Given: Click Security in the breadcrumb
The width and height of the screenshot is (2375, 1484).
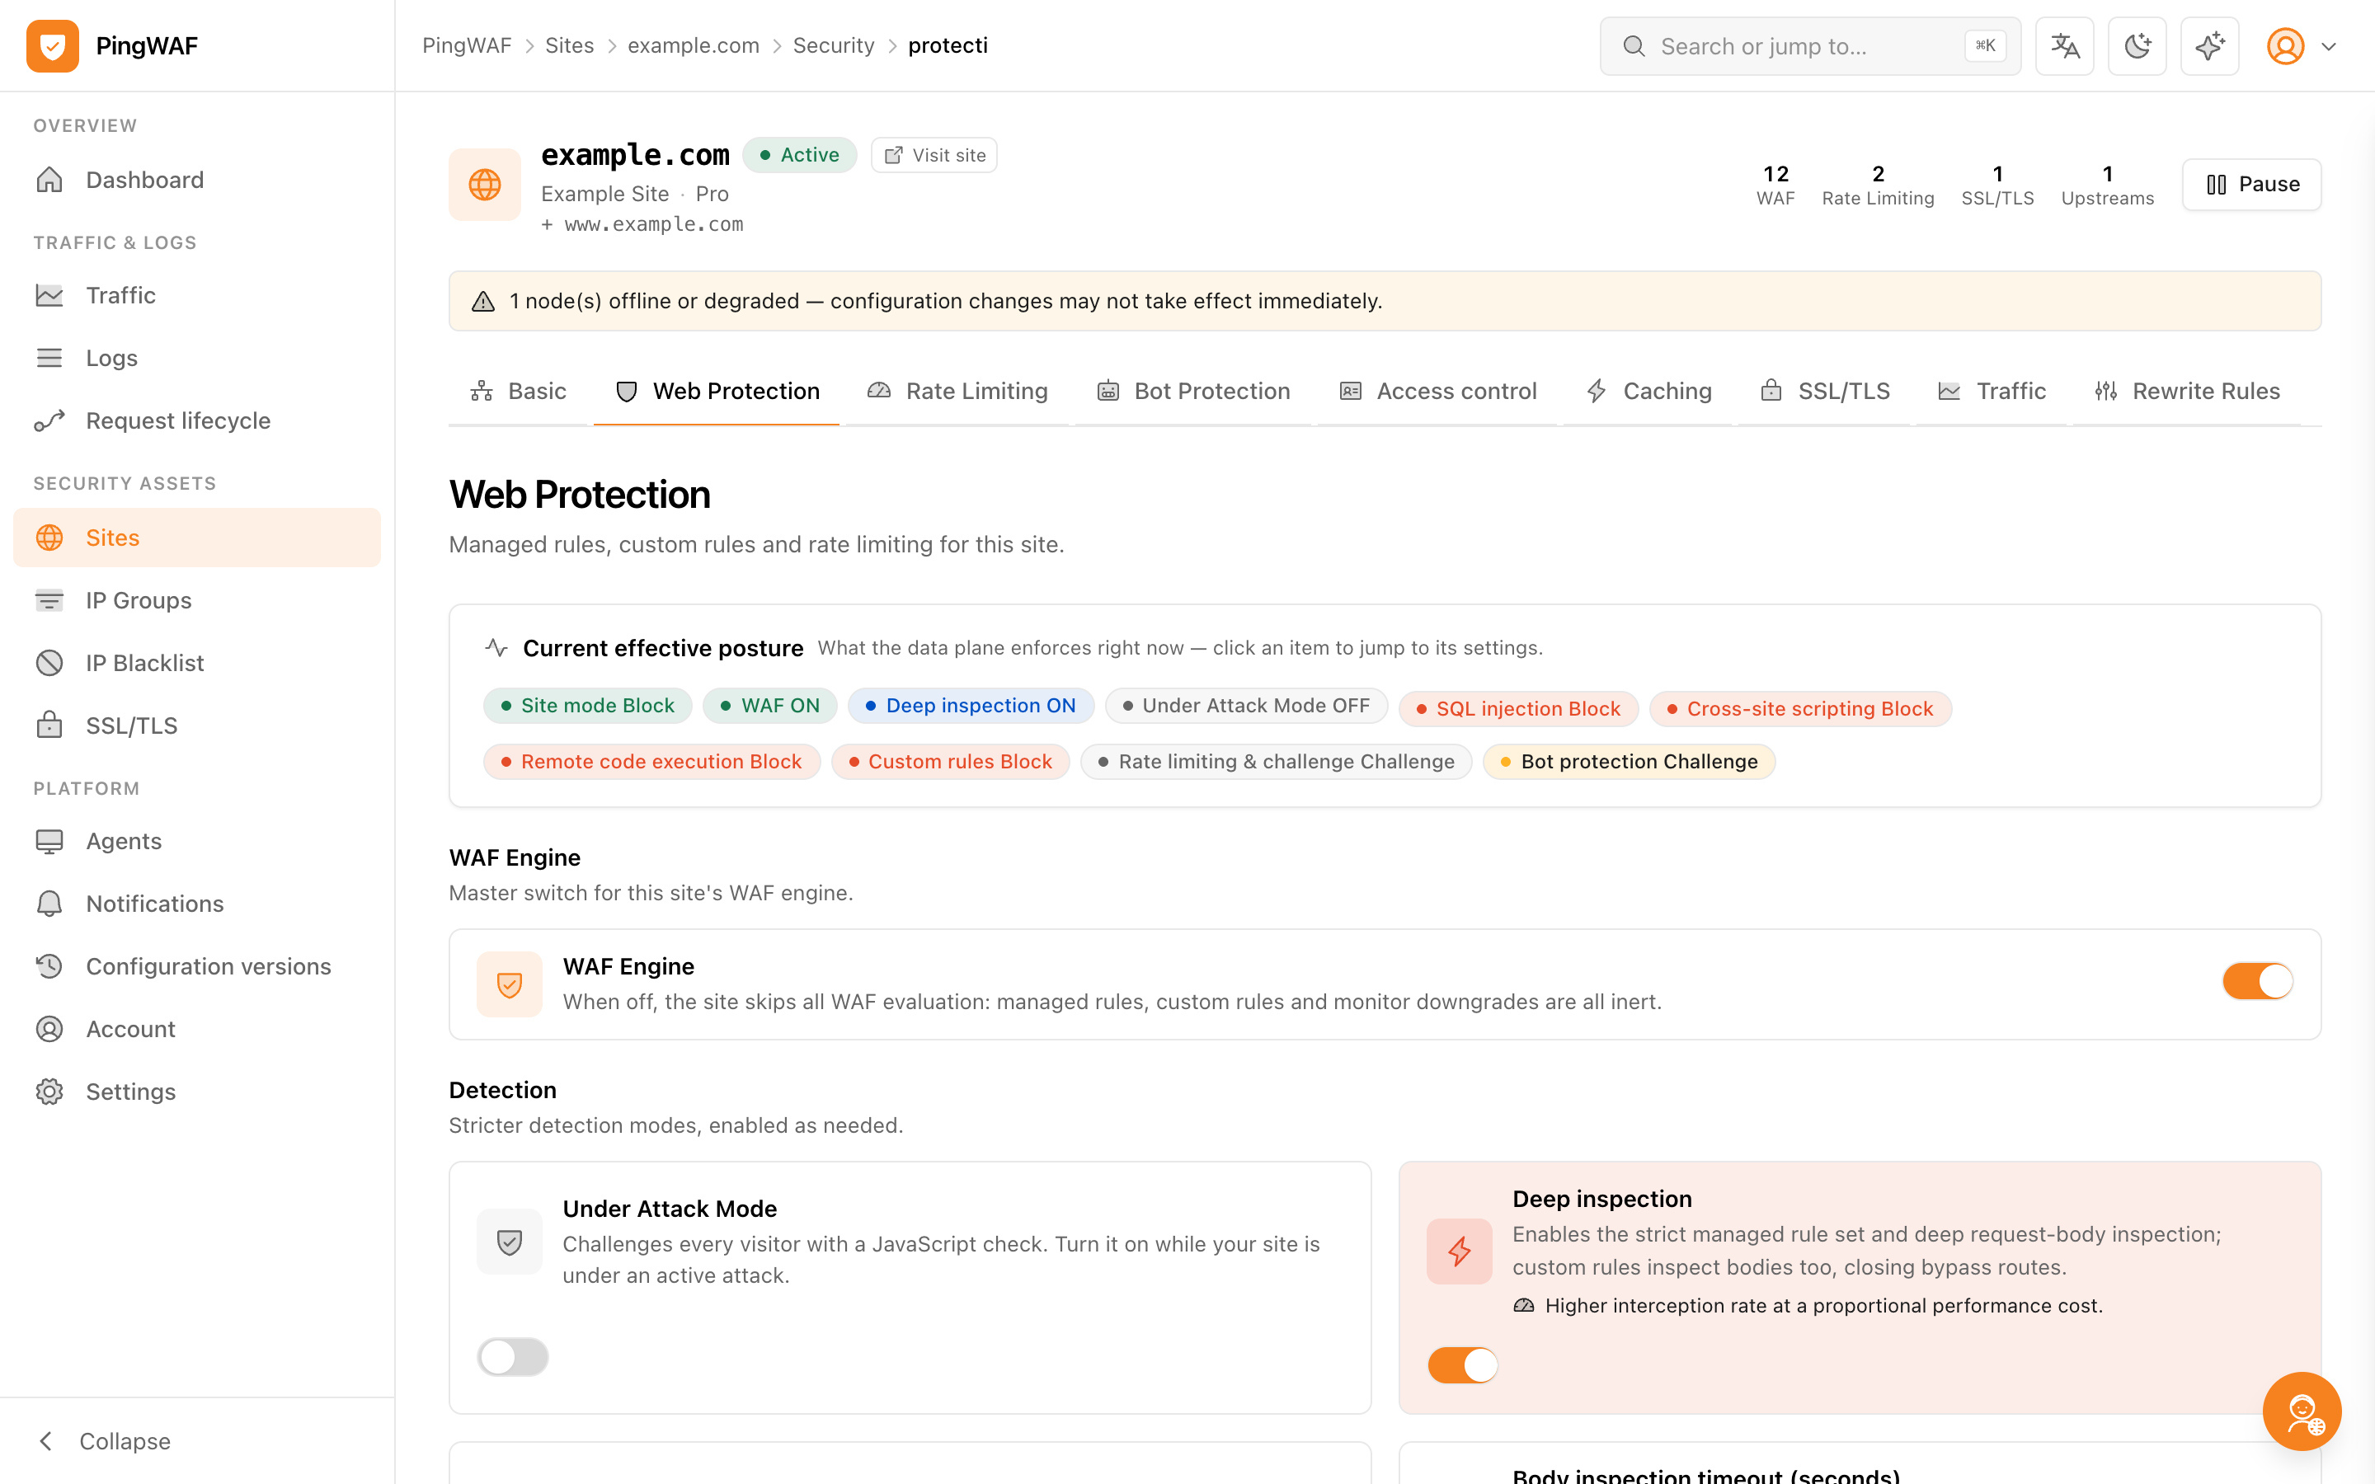Looking at the screenshot, I should 833,45.
